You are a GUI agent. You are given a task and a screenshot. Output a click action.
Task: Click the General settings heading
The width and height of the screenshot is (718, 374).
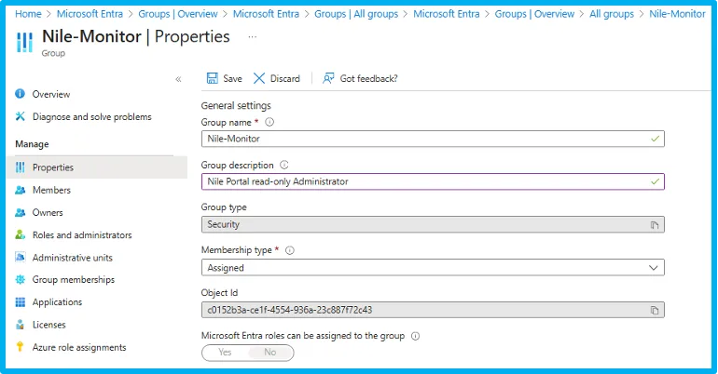(x=236, y=105)
